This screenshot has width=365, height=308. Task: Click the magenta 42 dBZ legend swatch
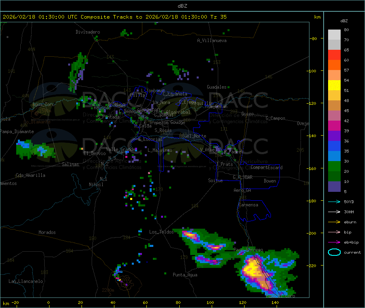tap(334, 125)
